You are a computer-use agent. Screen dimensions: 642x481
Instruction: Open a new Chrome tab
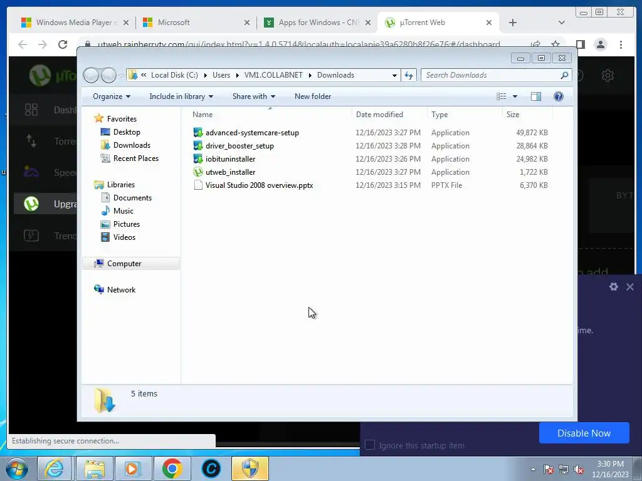513,23
